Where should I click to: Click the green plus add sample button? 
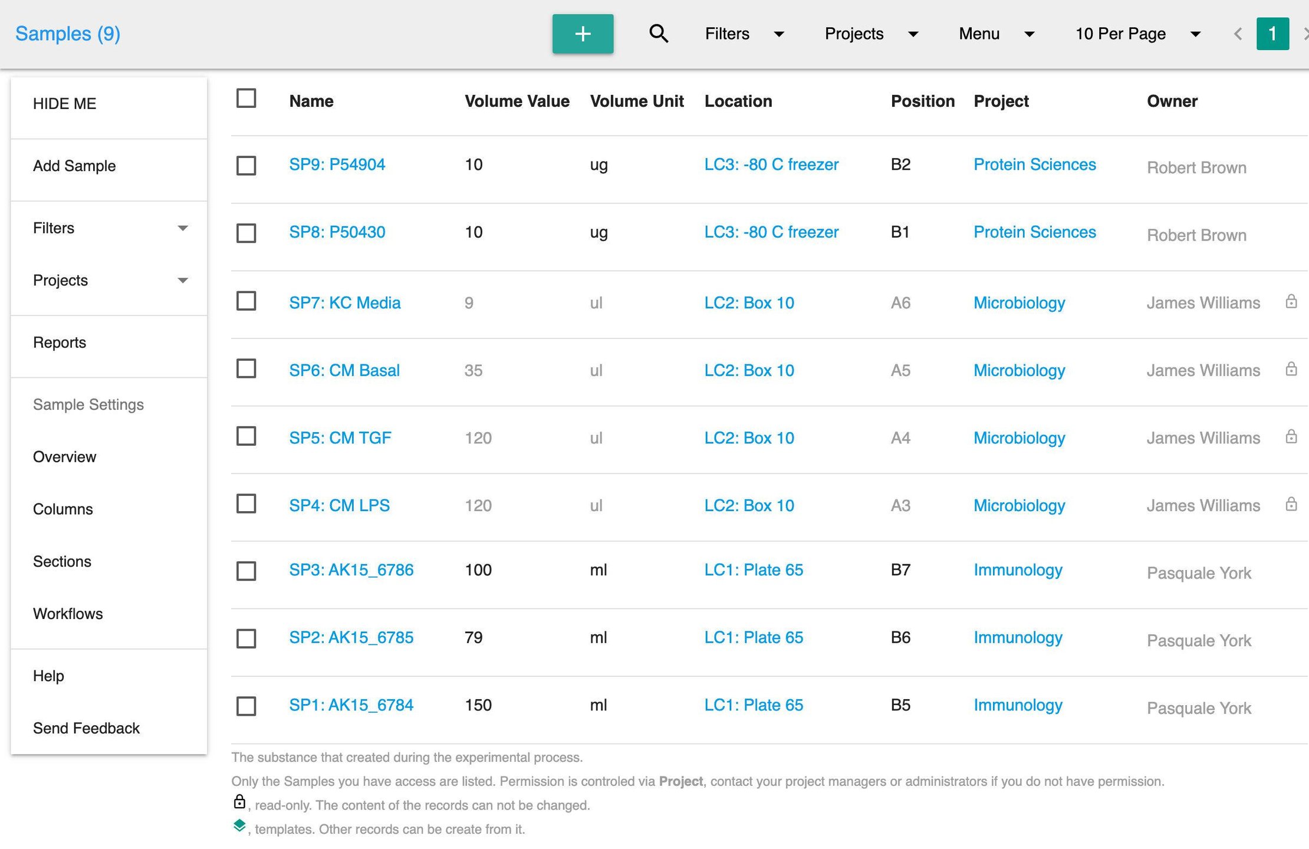[583, 34]
